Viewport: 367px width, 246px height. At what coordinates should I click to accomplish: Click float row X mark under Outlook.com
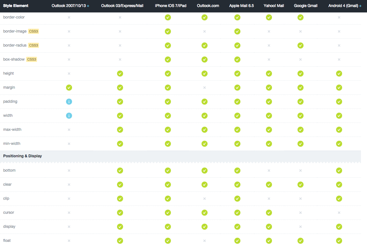click(x=205, y=241)
